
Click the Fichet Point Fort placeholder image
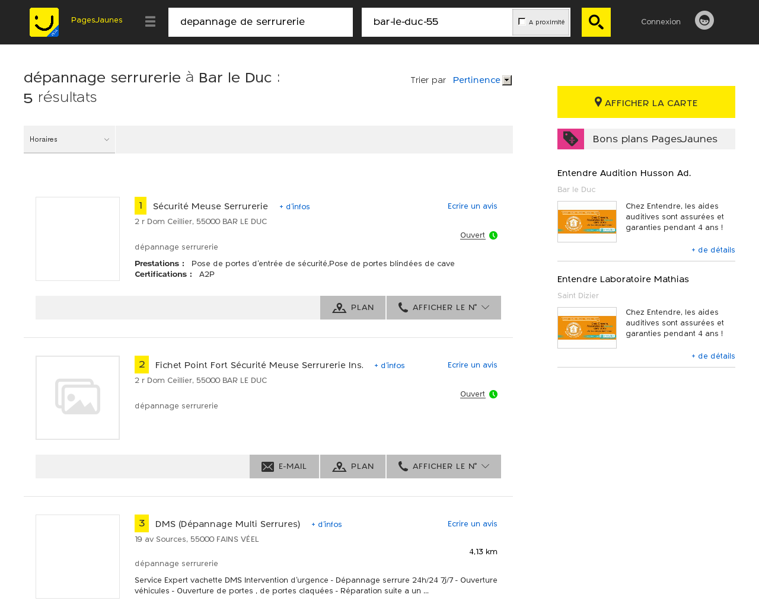[x=78, y=398]
